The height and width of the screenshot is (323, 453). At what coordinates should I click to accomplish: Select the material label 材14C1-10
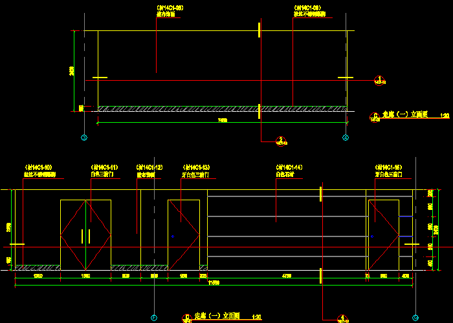tap(38, 167)
